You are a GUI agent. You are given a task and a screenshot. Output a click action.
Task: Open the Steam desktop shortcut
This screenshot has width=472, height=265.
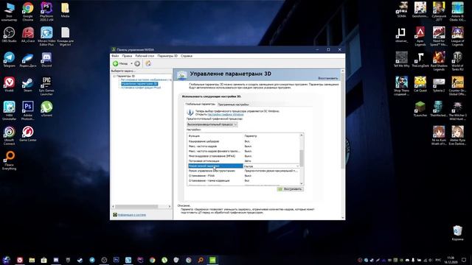pyautogui.click(x=28, y=85)
